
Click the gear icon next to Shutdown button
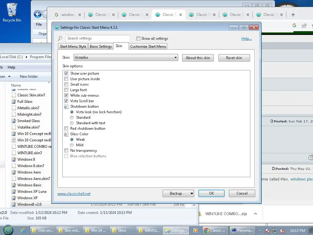[x=66, y=106]
